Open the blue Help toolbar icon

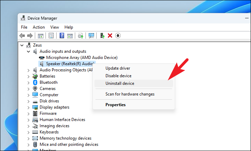pos(62,36)
